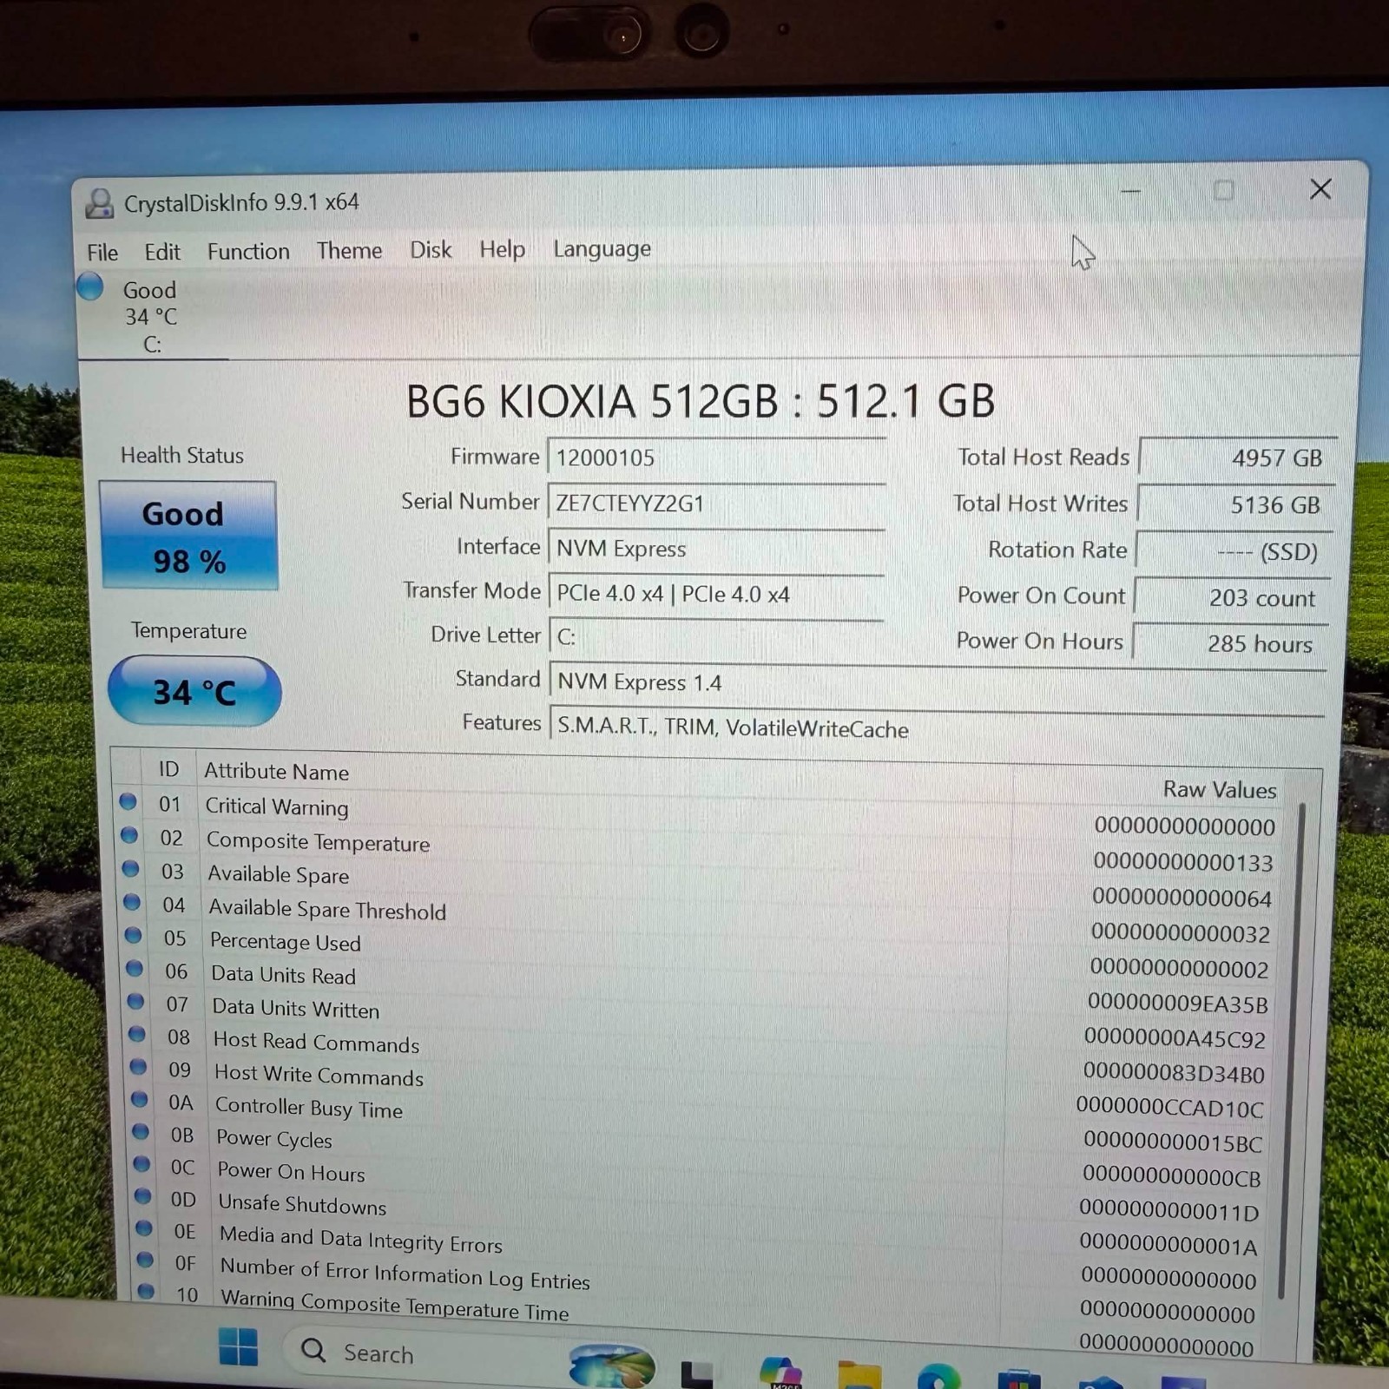Viewport: 1389px width, 1389px height.
Task: Click the status dot for Percentage Used
Action: click(x=133, y=935)
